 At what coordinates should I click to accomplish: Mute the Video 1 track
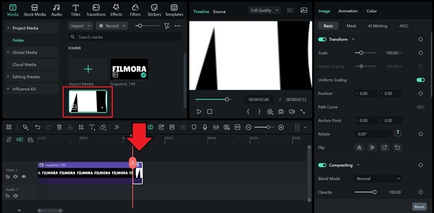[x=16, y=177]
